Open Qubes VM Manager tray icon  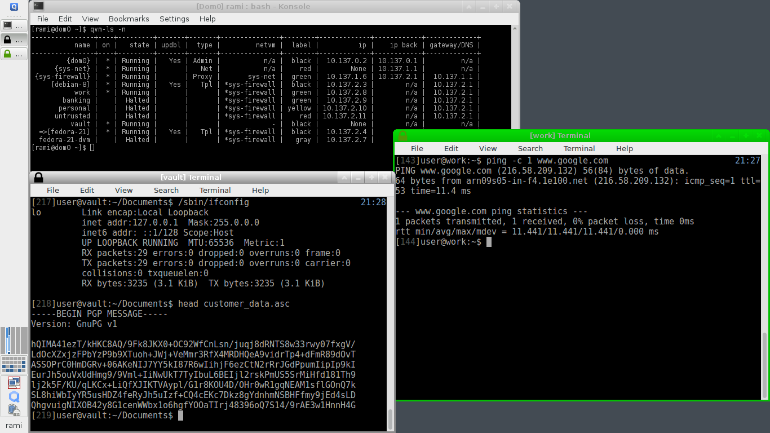[14, 397]
